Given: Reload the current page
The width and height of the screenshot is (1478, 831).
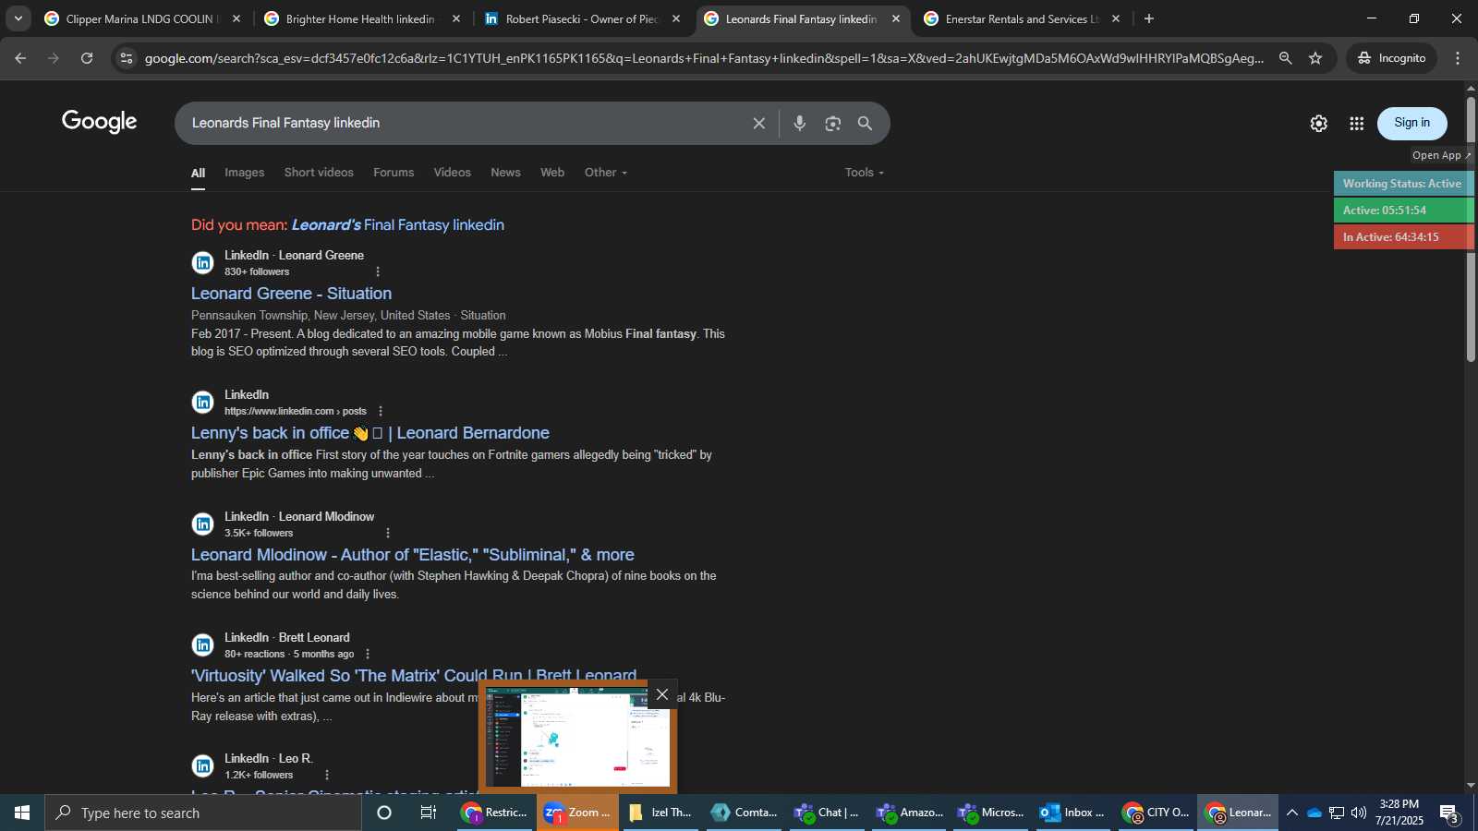Looking at the screenshot, I should (87, 58).
